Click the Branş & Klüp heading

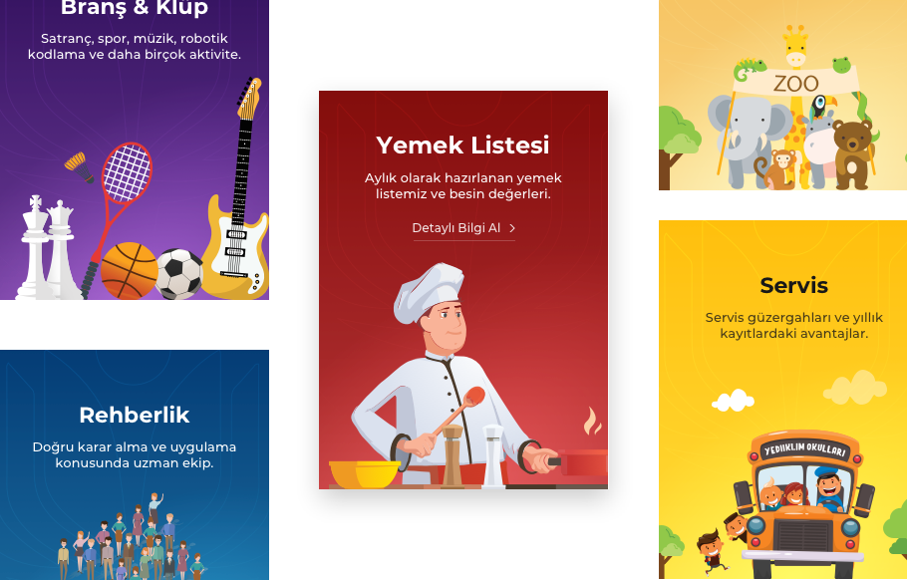(x=135, y=8)
